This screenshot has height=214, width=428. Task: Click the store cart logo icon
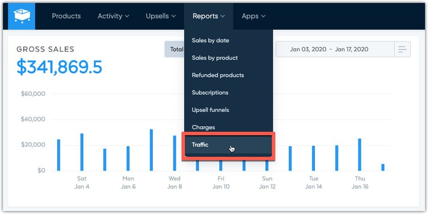(x=22, y=16)
